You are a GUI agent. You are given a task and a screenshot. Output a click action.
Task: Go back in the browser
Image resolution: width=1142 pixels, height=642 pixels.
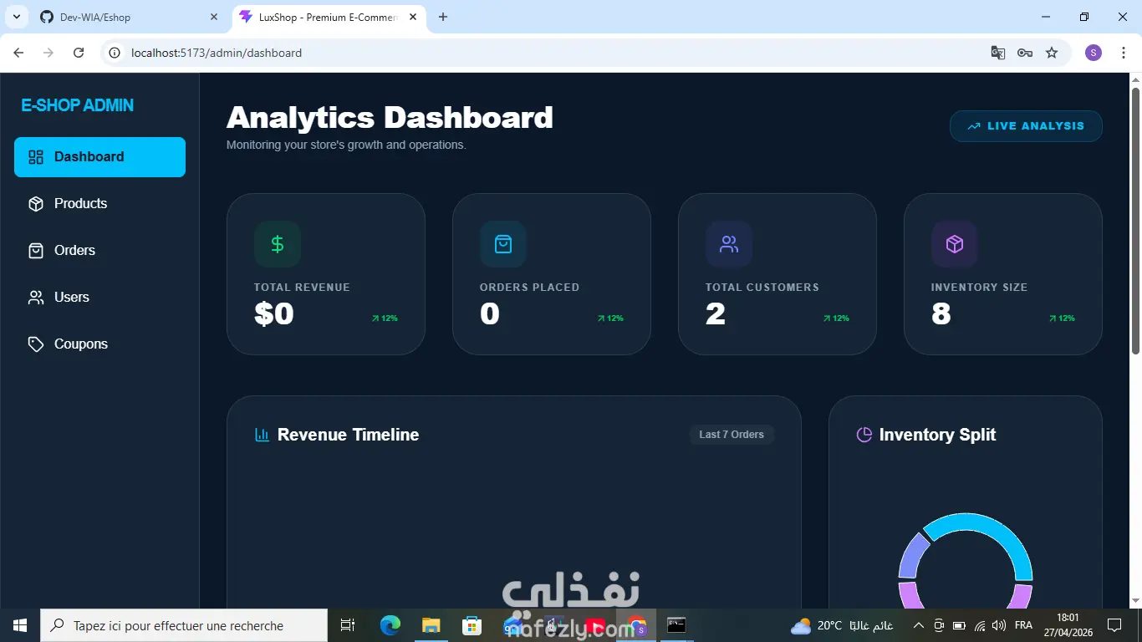point(18,53)
